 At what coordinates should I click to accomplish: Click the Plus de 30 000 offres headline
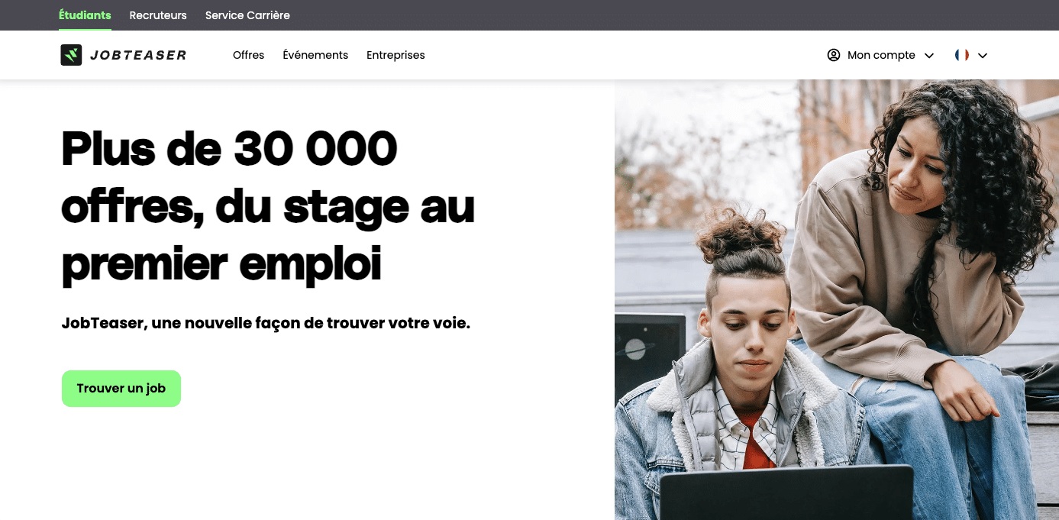click(268, 206)
